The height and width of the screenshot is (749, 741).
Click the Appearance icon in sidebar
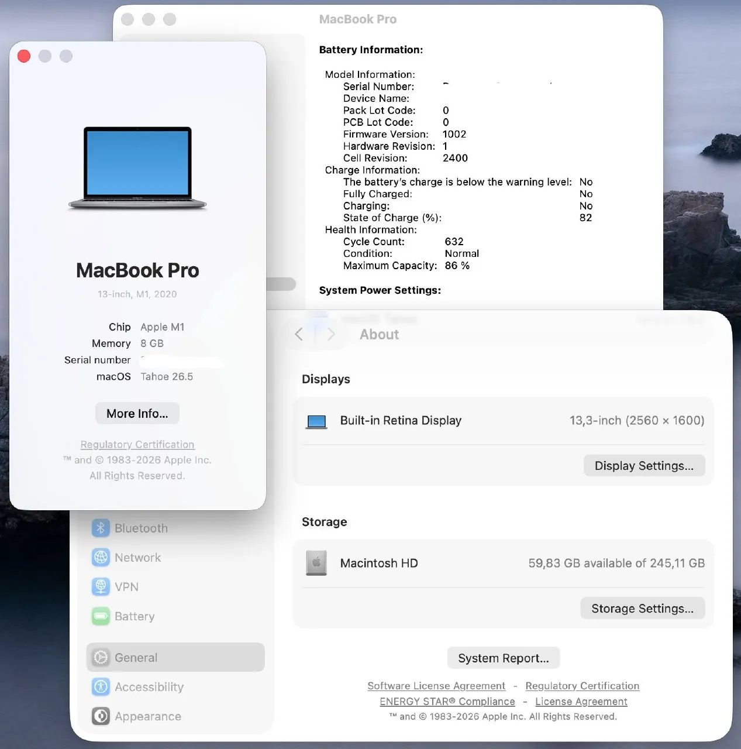point(101,716)
